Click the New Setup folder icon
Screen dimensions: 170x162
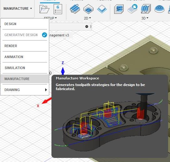click(x=44, y=9)
